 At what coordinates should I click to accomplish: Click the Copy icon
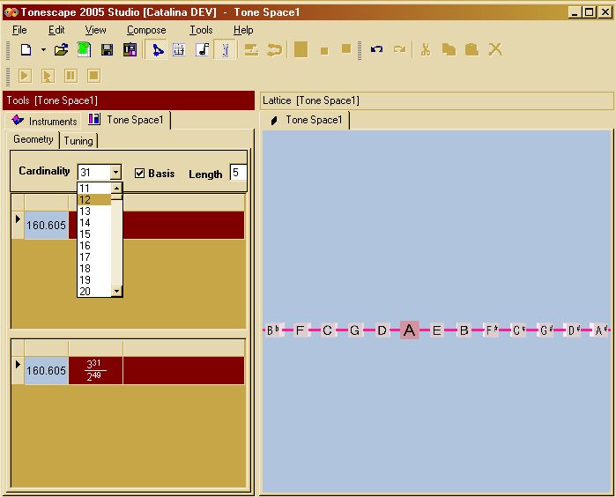pyautogui.click(x=449, y=49)
